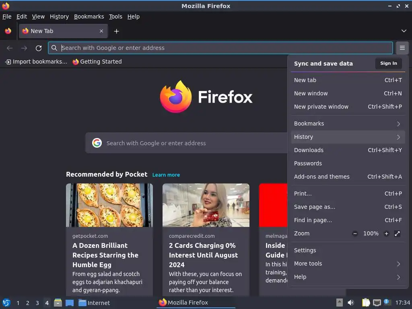The width and height of the screenshot is (412, 309).
Task: Expand the History submenu in panel
Action: tap(348, 137)
